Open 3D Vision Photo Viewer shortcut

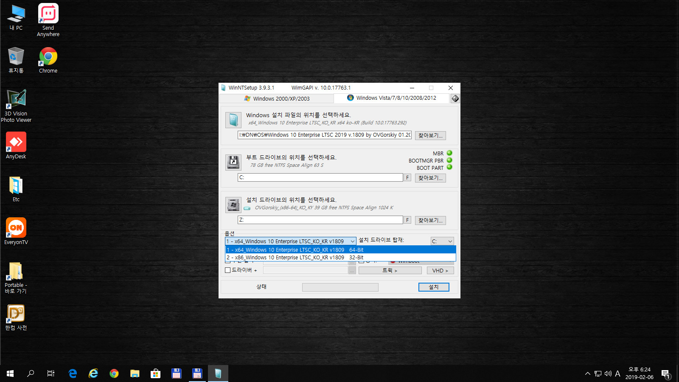pos(16,106)
